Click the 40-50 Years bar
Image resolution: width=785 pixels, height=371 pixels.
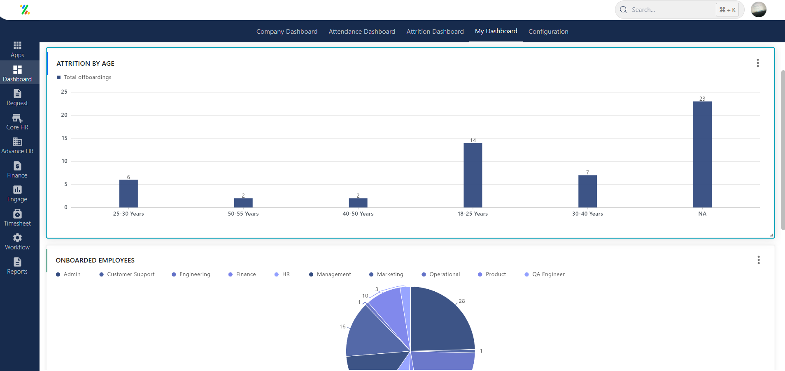point(358,203)
